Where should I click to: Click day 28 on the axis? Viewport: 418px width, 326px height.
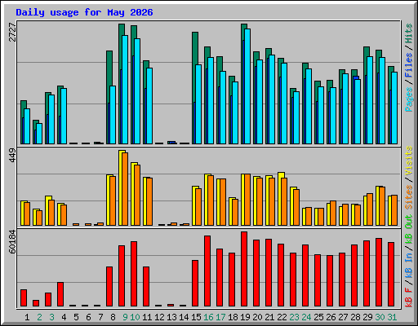point(355,317)
